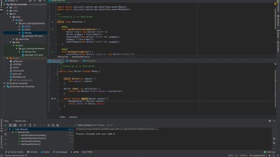The height and width of the screenshot is (157, 280).
Task: Expand External Libraries node
Action: coord(5,83)
